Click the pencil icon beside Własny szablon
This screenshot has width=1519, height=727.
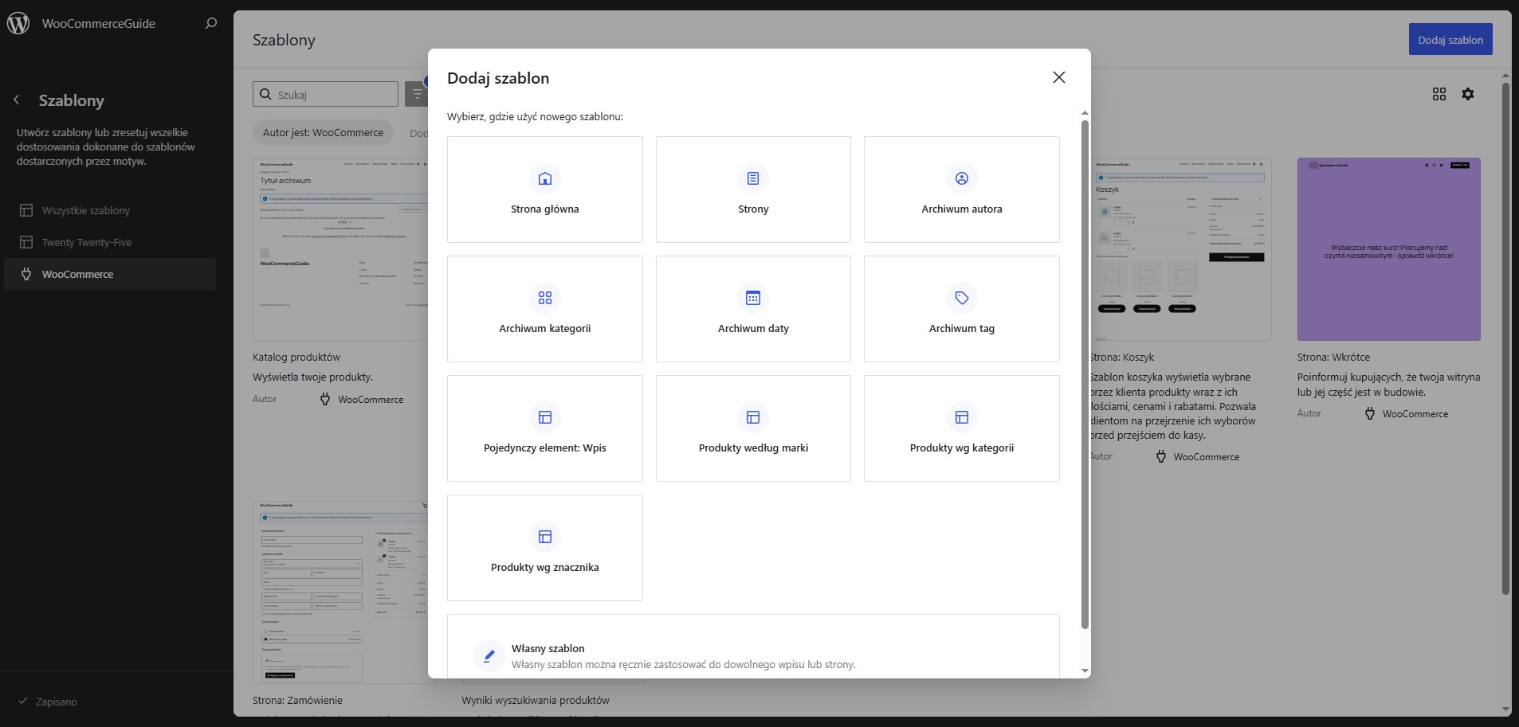(x=489, y=656)
